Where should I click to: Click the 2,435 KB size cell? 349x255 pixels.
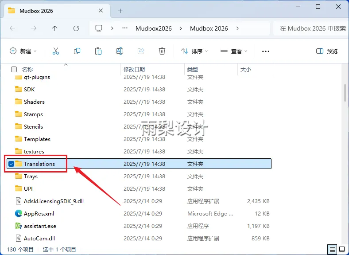pos(258,201)
